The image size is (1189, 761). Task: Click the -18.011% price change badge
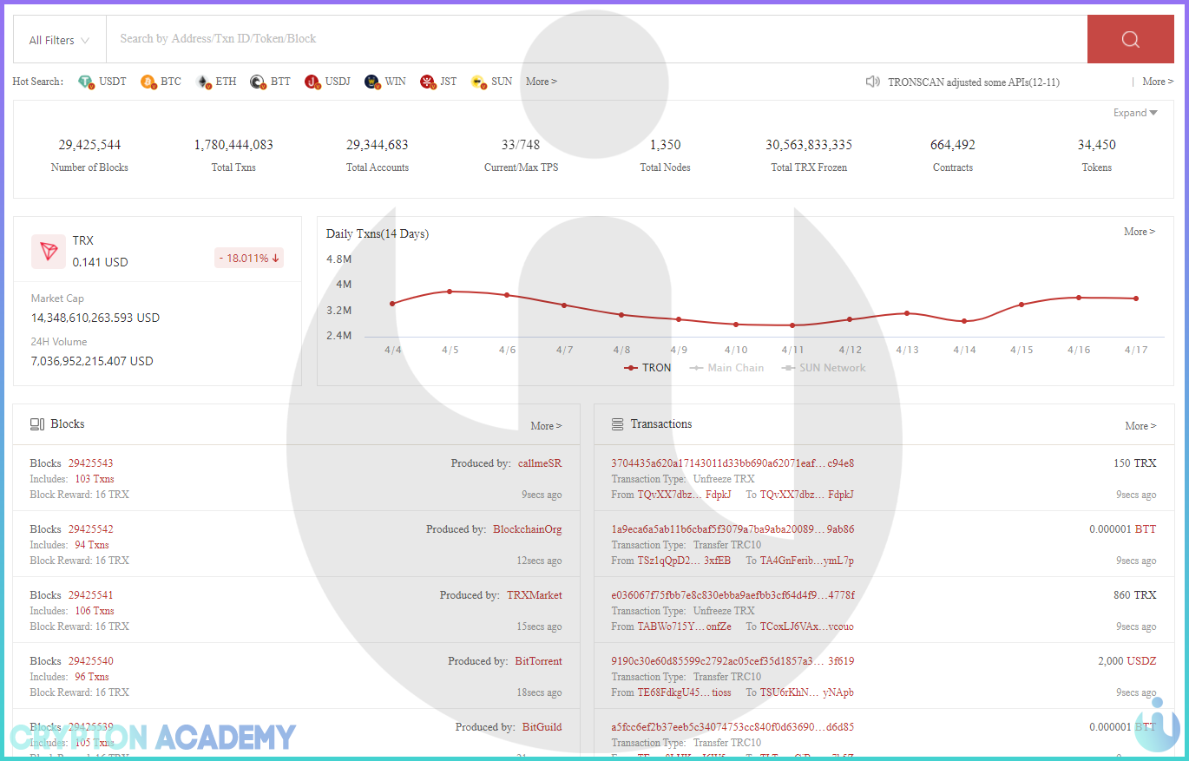pyautogui.click(x=249, y=259)
